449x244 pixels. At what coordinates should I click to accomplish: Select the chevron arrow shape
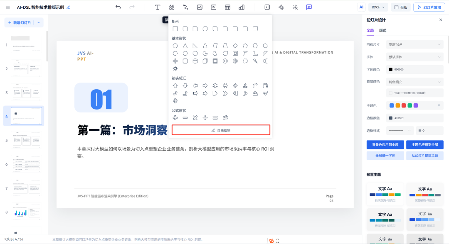(225, 93)
